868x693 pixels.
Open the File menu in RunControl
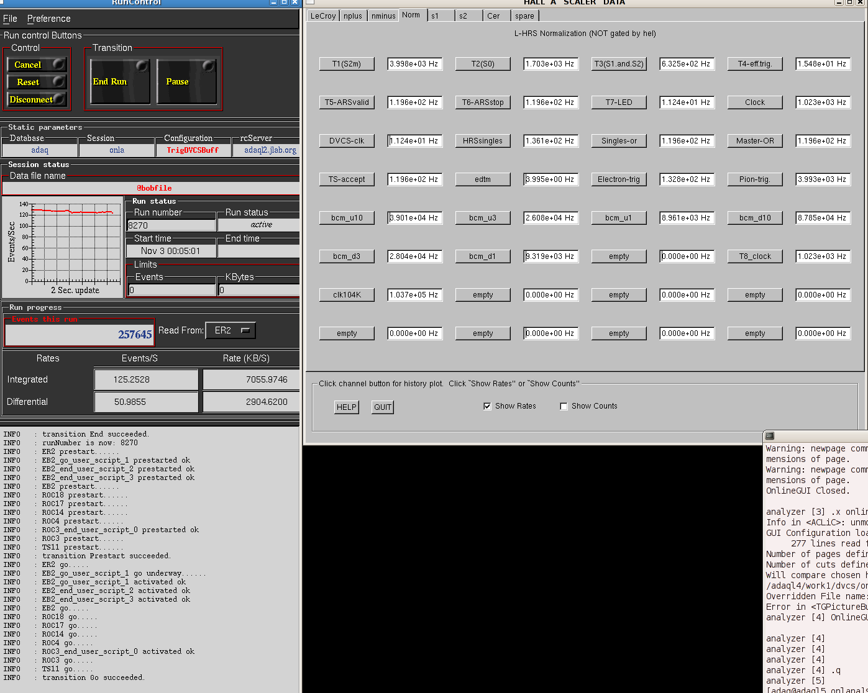point(10,19)
